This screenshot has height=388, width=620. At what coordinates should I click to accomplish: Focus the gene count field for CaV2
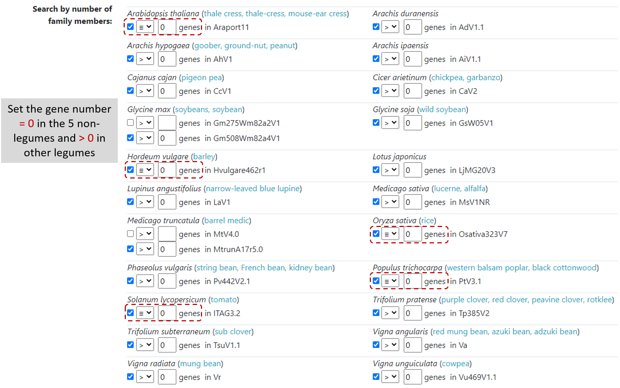412,91
